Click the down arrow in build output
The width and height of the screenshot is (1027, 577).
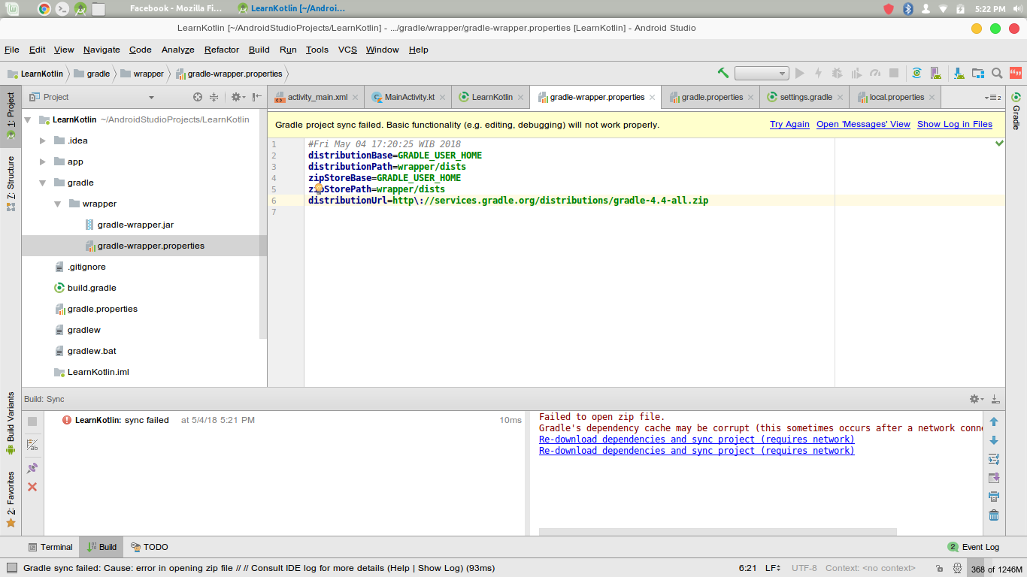point(994,440)
